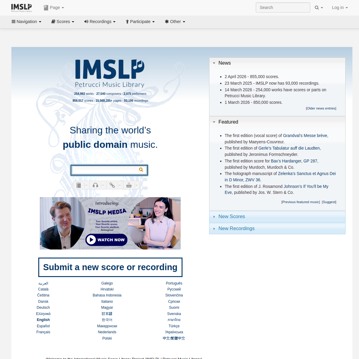Open the dropdown beside the book icon
The image size is (359, 359).
[86, 185]
